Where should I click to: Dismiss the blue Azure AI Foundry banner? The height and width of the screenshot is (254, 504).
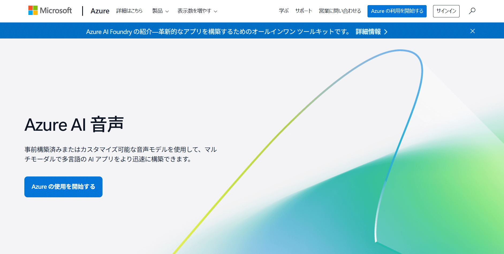472,31
